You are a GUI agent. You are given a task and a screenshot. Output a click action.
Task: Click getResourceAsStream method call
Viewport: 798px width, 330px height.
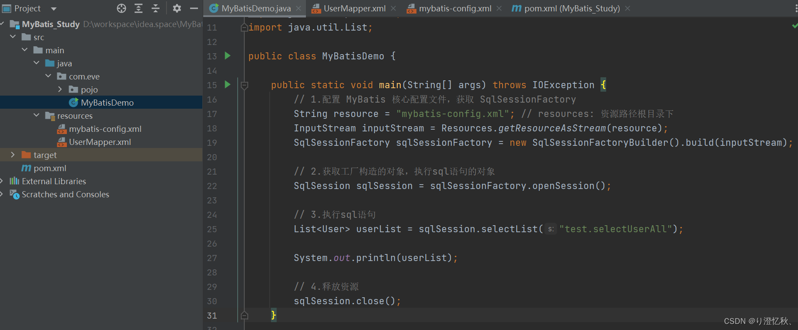click(552, 128)
